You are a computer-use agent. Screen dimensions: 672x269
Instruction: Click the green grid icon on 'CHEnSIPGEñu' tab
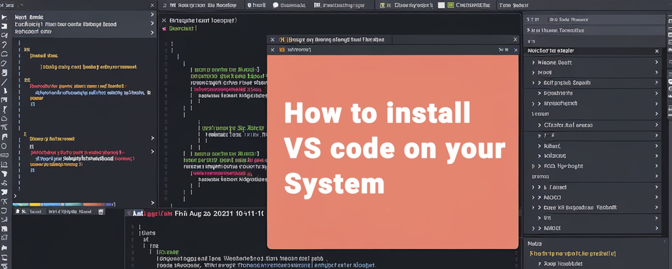click(451, 5)
